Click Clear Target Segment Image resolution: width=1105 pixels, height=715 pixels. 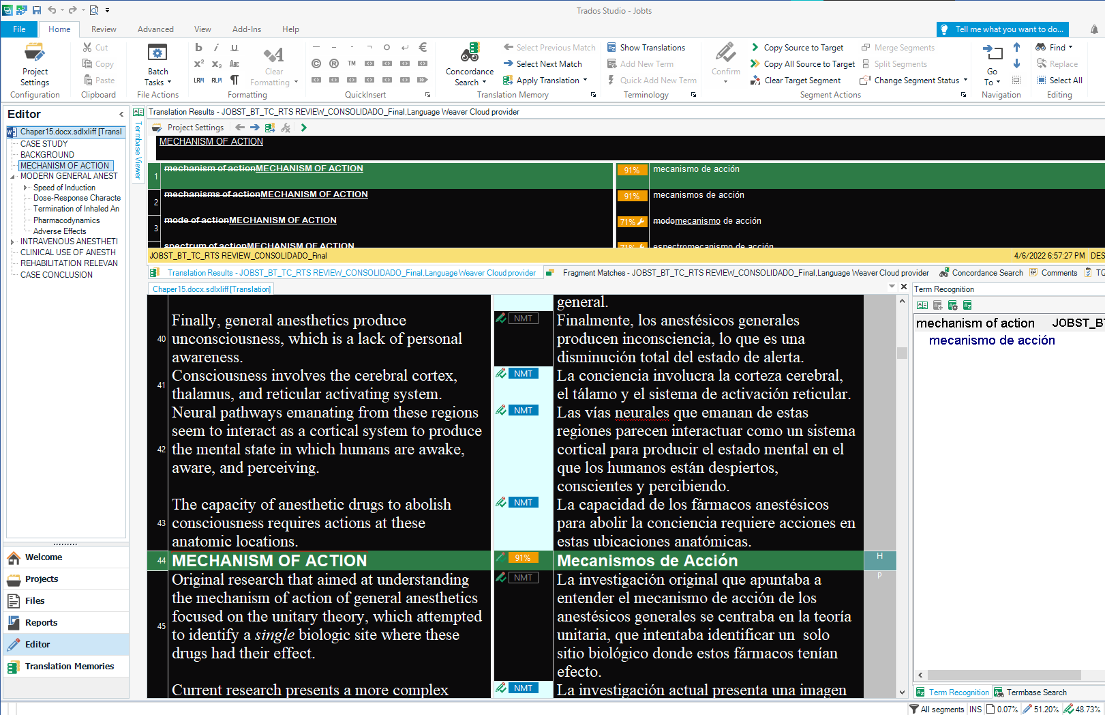(802, 81)
